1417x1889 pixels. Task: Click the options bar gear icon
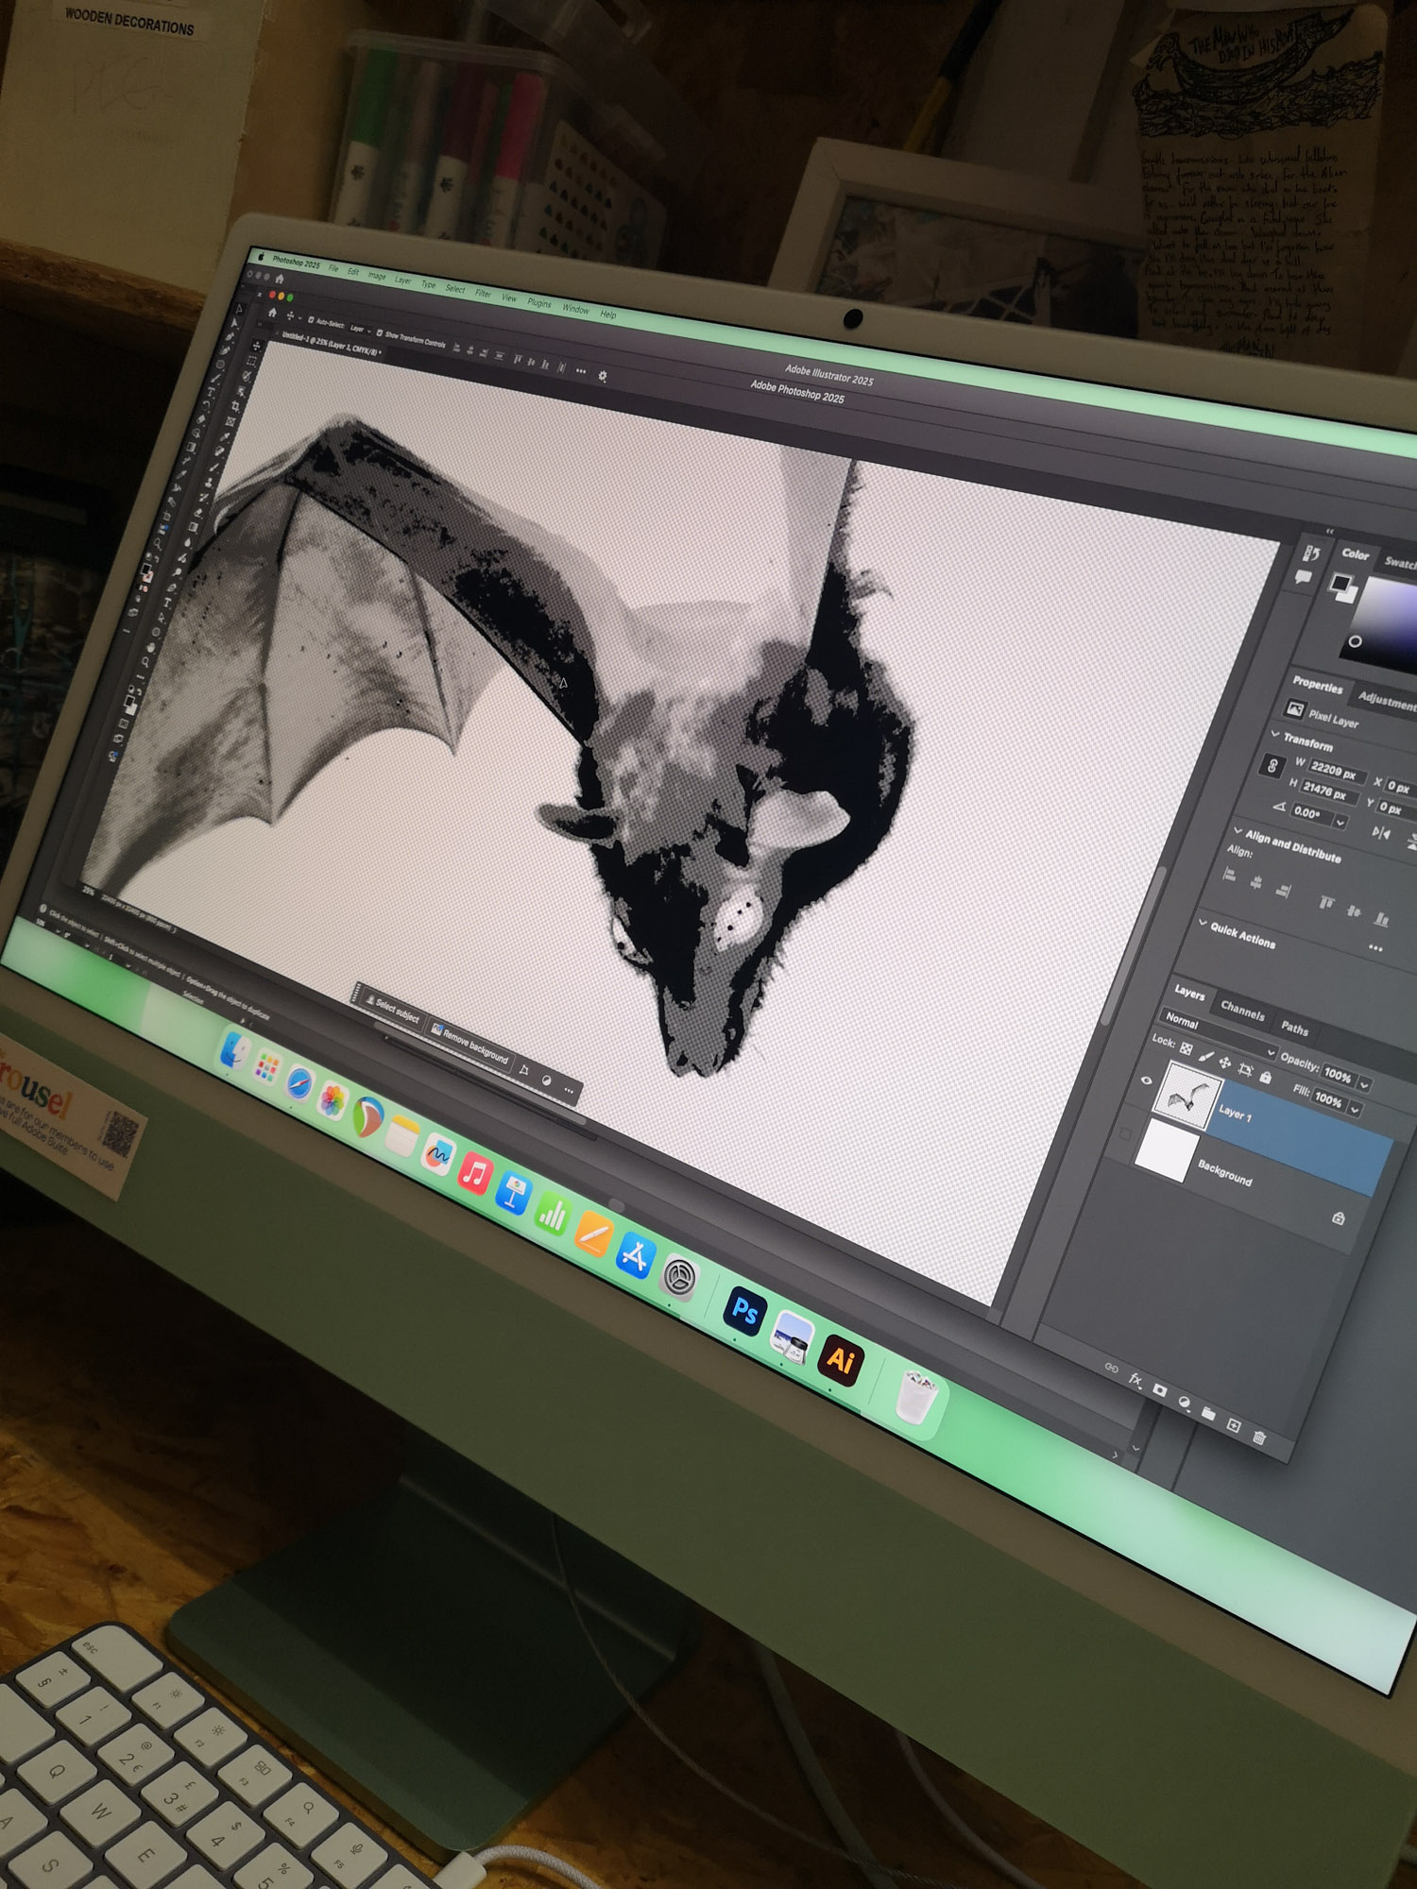pos(603,376)
